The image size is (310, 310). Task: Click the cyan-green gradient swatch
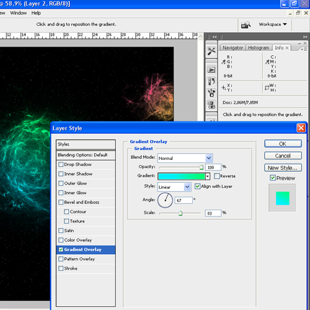(x=182, y=176)
